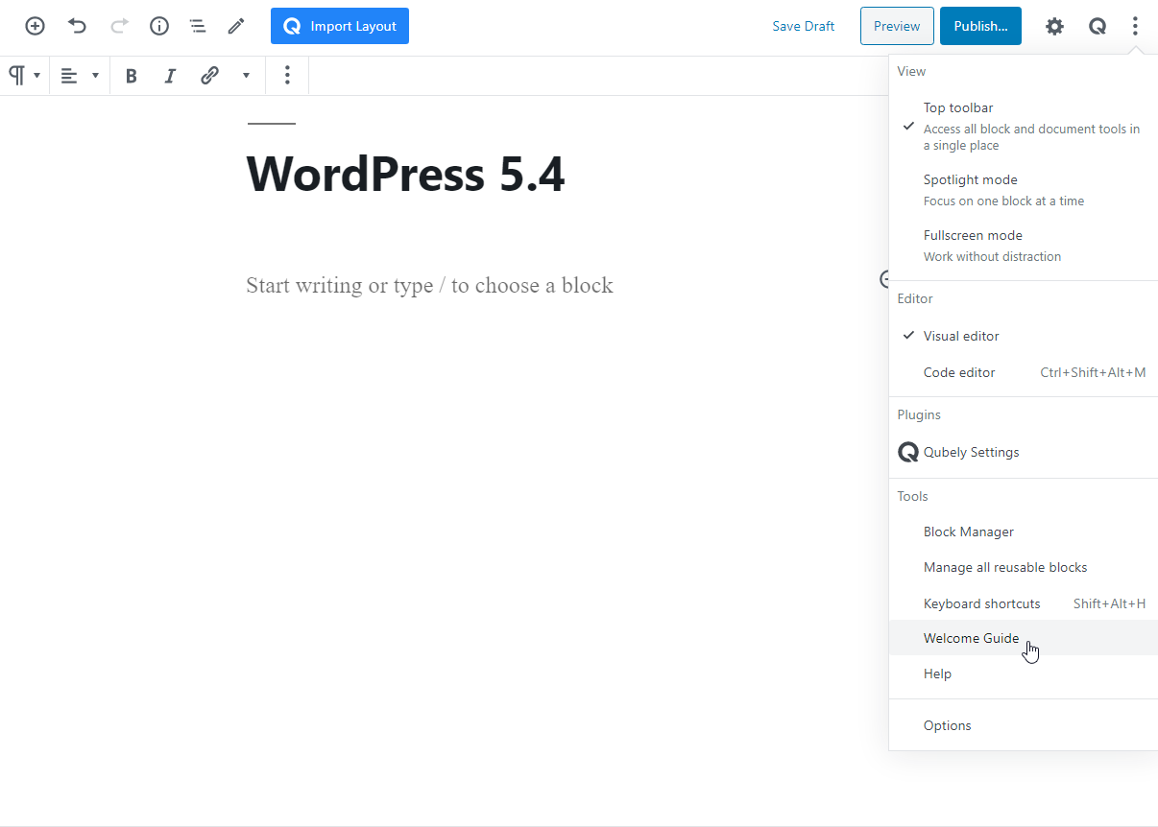Select Visual editor
This screenshot has width=1158, height=827.
[1024, 336]
